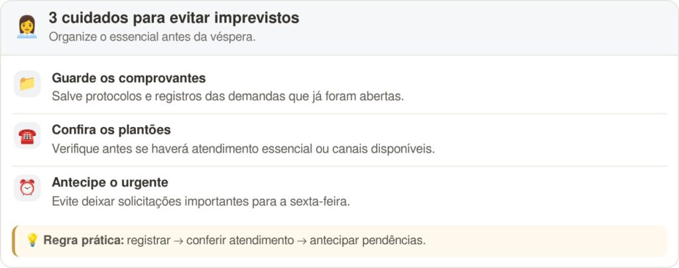679x268 pixels.
Task: Click the bold 'Regra prática:' label
Action: point(84,240)
